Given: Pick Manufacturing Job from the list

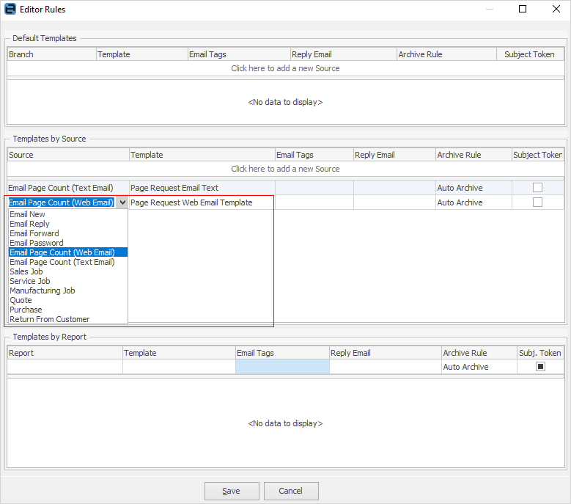Looking at the screenshot, I should (43, 291).
